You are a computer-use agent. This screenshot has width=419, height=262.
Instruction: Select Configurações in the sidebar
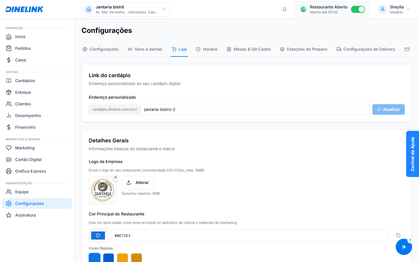coord(37,203)
